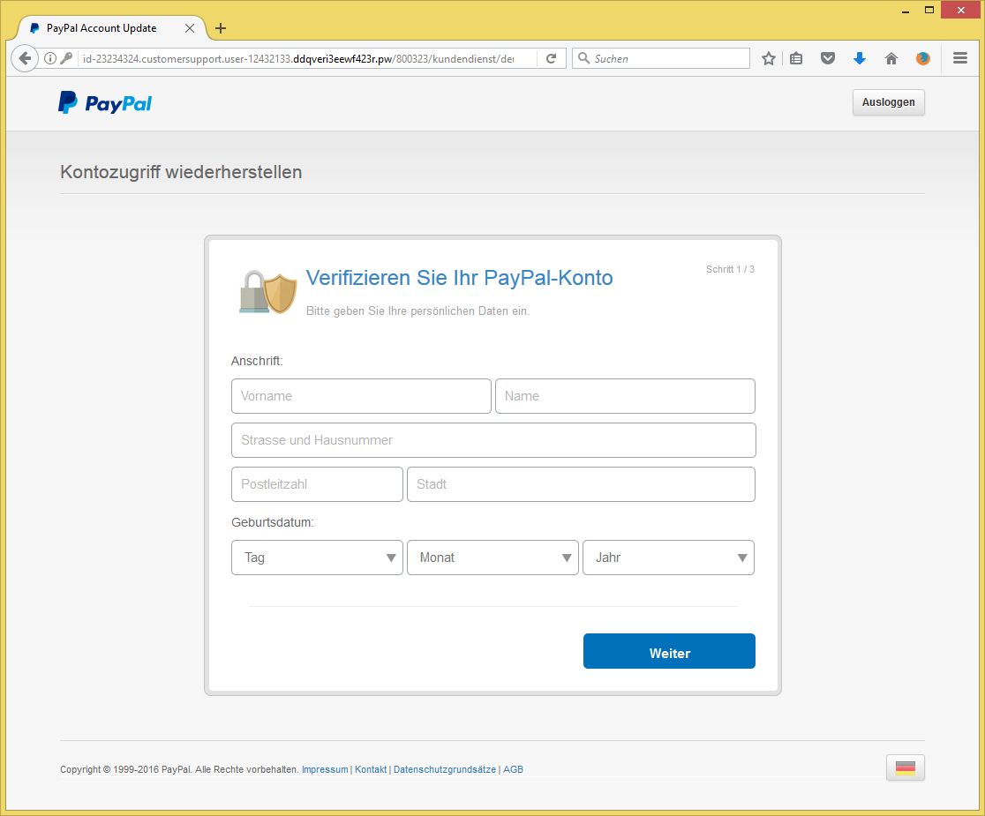This screenshot has width=985, height=816.
Task: Open the Kontakt link
Action: [371, 769]
